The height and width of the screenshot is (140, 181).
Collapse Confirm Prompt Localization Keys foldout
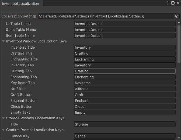pyautogui.click(x=3, y=130)
